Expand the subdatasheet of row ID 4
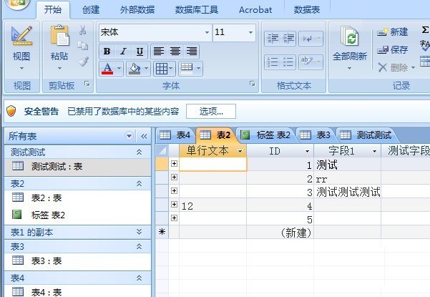 point(174,204)
